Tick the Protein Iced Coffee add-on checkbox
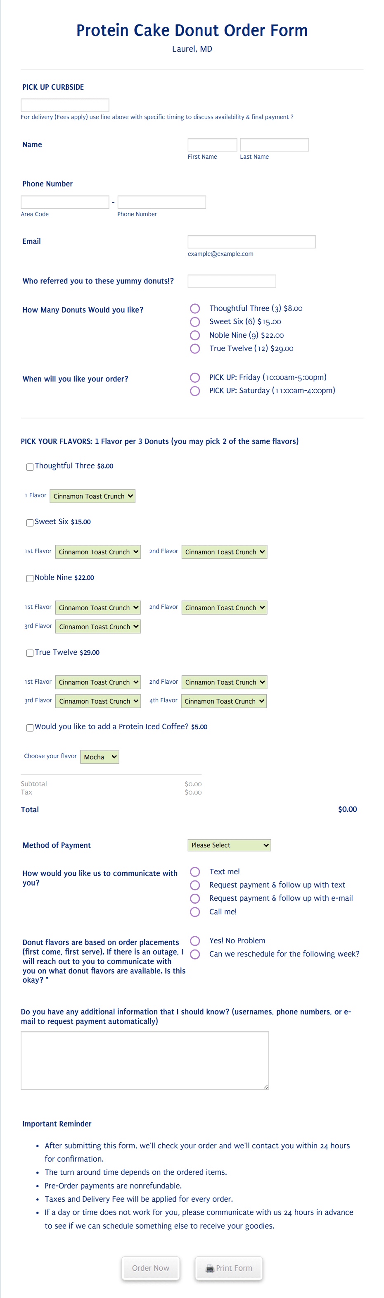The image size is (384, 1298). 30,728
